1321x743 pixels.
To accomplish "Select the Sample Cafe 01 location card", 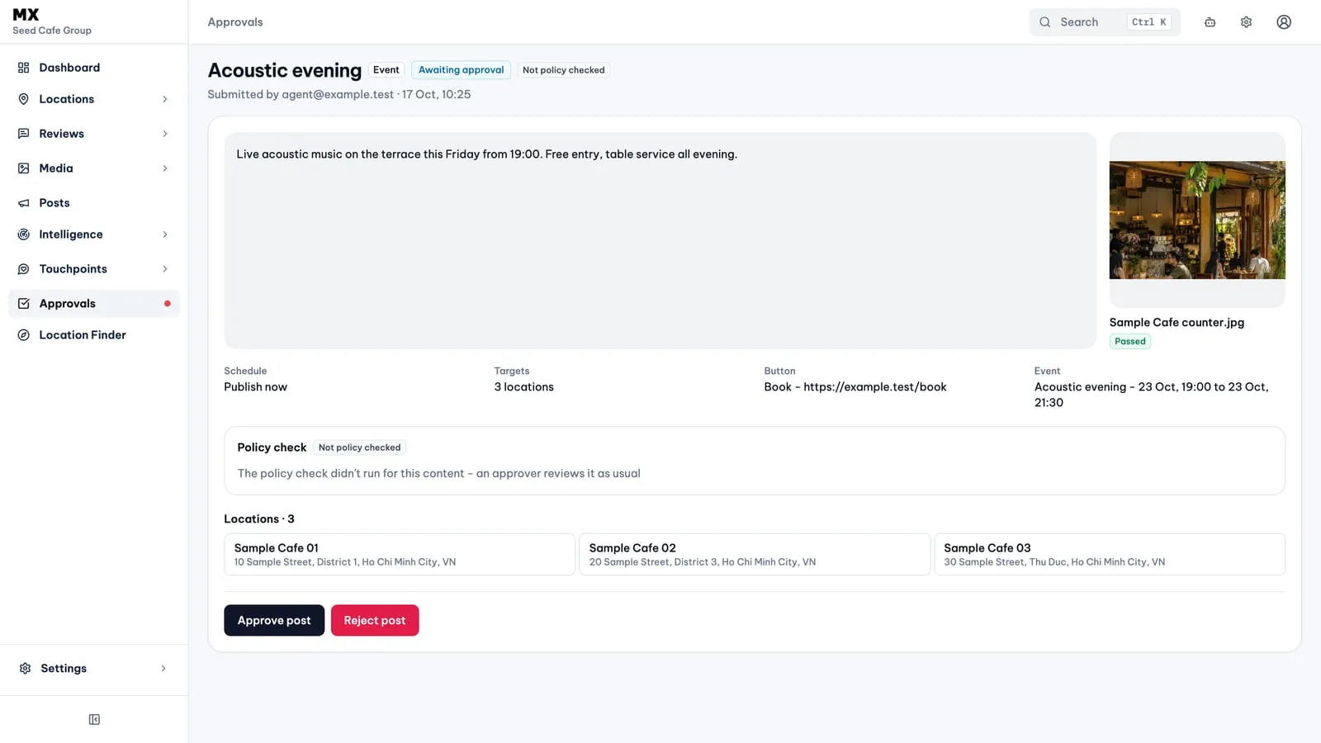I will point(400,554).
